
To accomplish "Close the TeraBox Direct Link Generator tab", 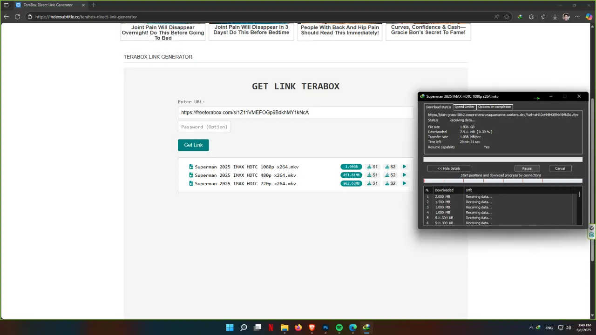I will [84, 5].
